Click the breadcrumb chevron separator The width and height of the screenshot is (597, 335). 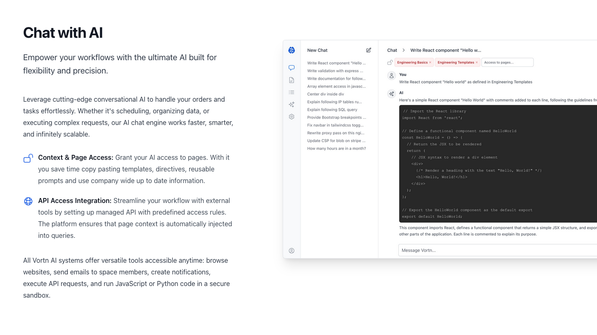pyautogui.click(x=404, y=50)
